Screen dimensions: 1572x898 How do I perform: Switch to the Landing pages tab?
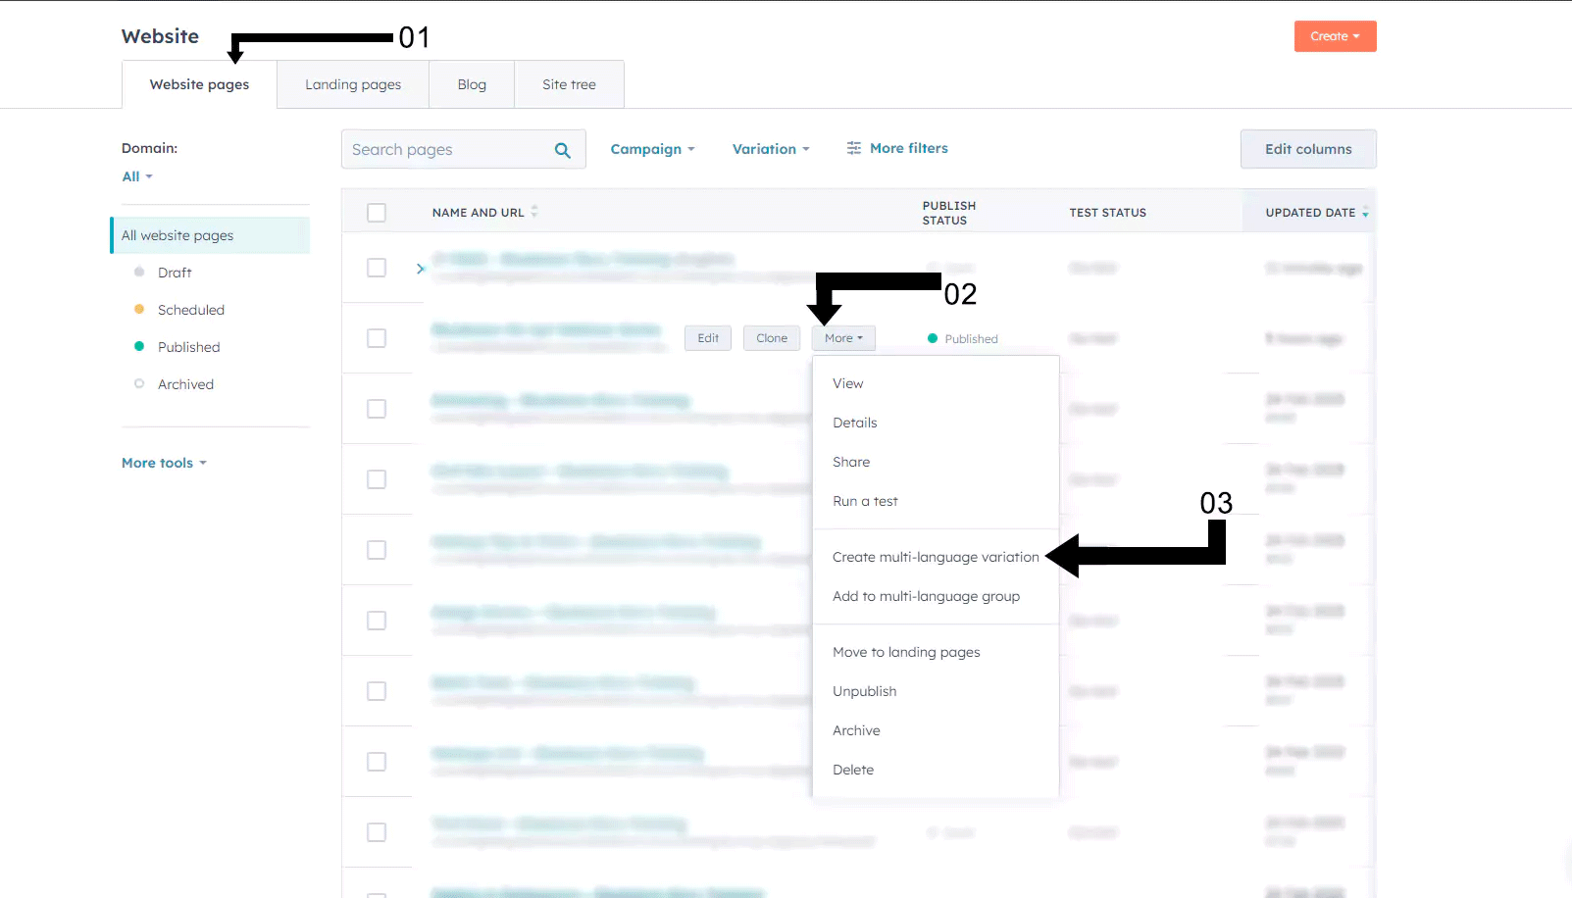[353, 84]
